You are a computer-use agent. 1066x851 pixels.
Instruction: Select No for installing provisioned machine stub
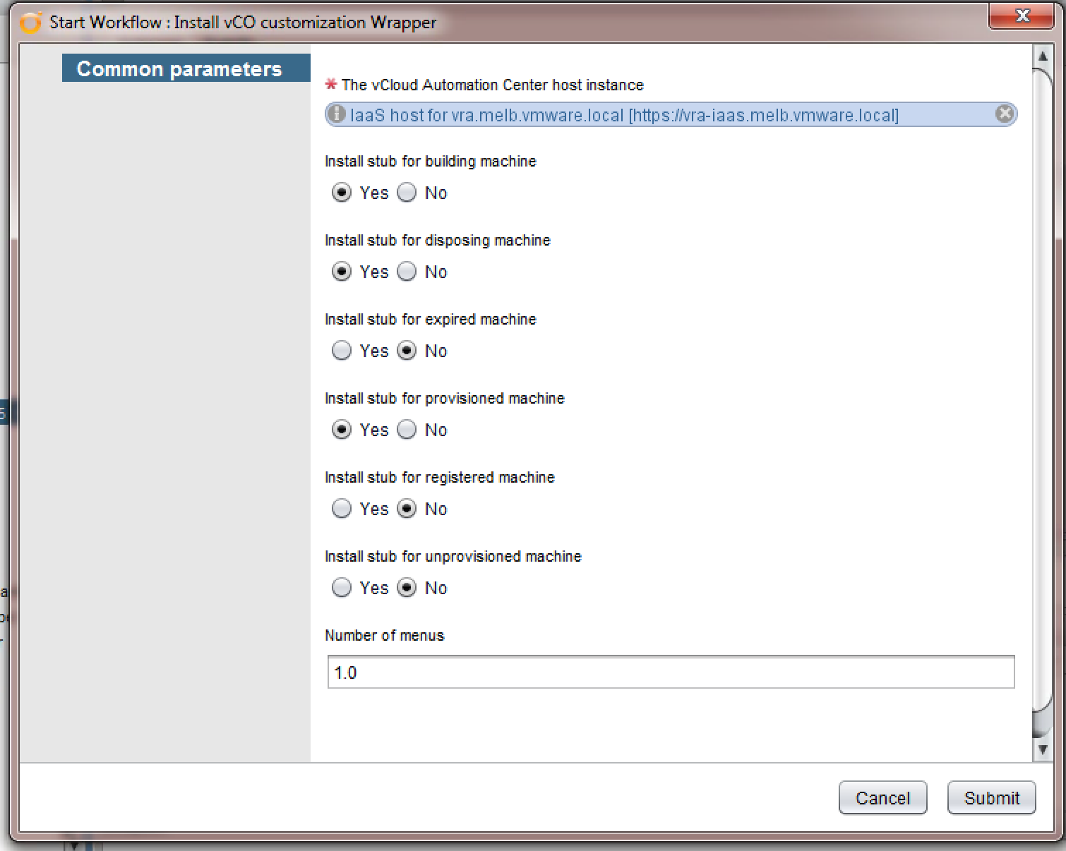coord(407,429)
